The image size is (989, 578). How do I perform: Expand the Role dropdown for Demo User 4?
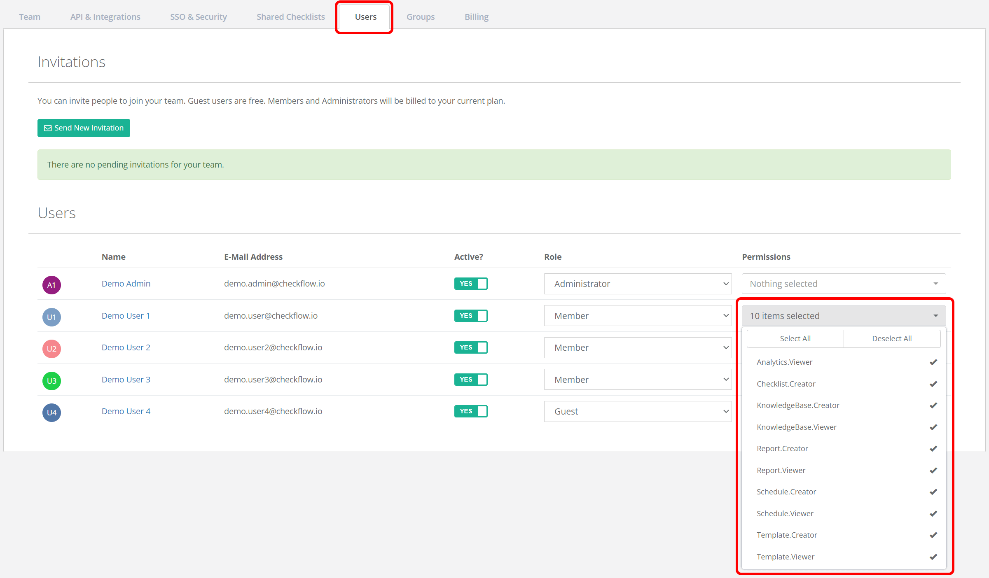[638, 411]
